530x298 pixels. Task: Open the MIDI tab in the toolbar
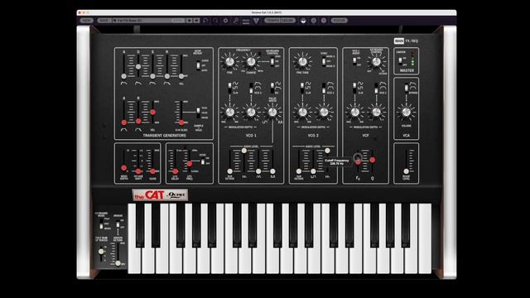[x=246, y=21]
